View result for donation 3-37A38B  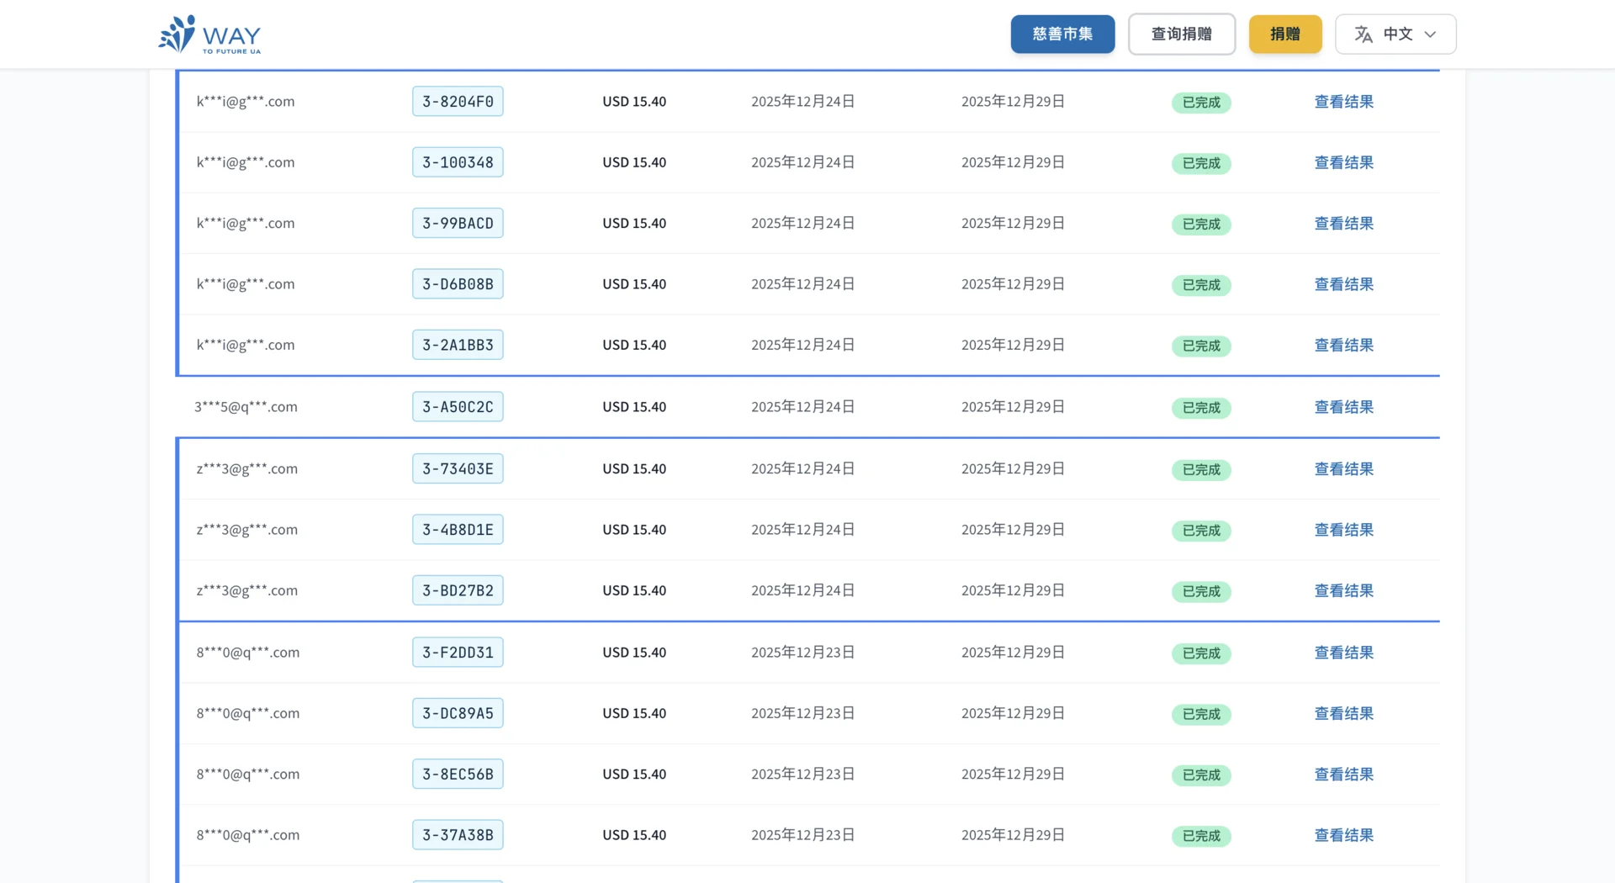coord(1343,835)
